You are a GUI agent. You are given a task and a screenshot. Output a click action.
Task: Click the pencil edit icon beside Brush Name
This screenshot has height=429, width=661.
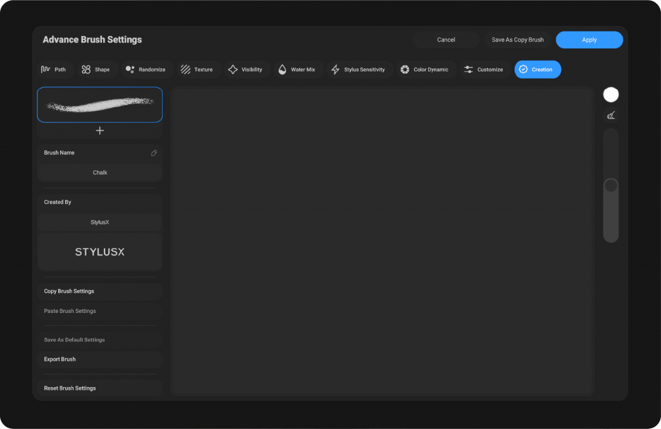pyautogui.click(x=154, y=153)
